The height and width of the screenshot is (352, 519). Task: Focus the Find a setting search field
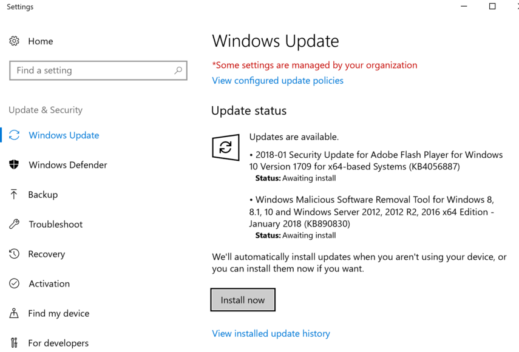click(x=91, y=70)
